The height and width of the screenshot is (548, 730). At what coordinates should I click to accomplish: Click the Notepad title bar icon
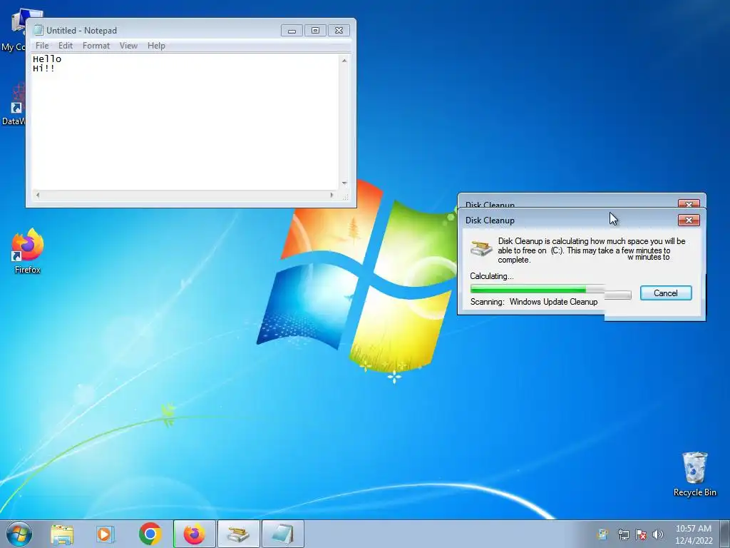(x=38, y=30)
